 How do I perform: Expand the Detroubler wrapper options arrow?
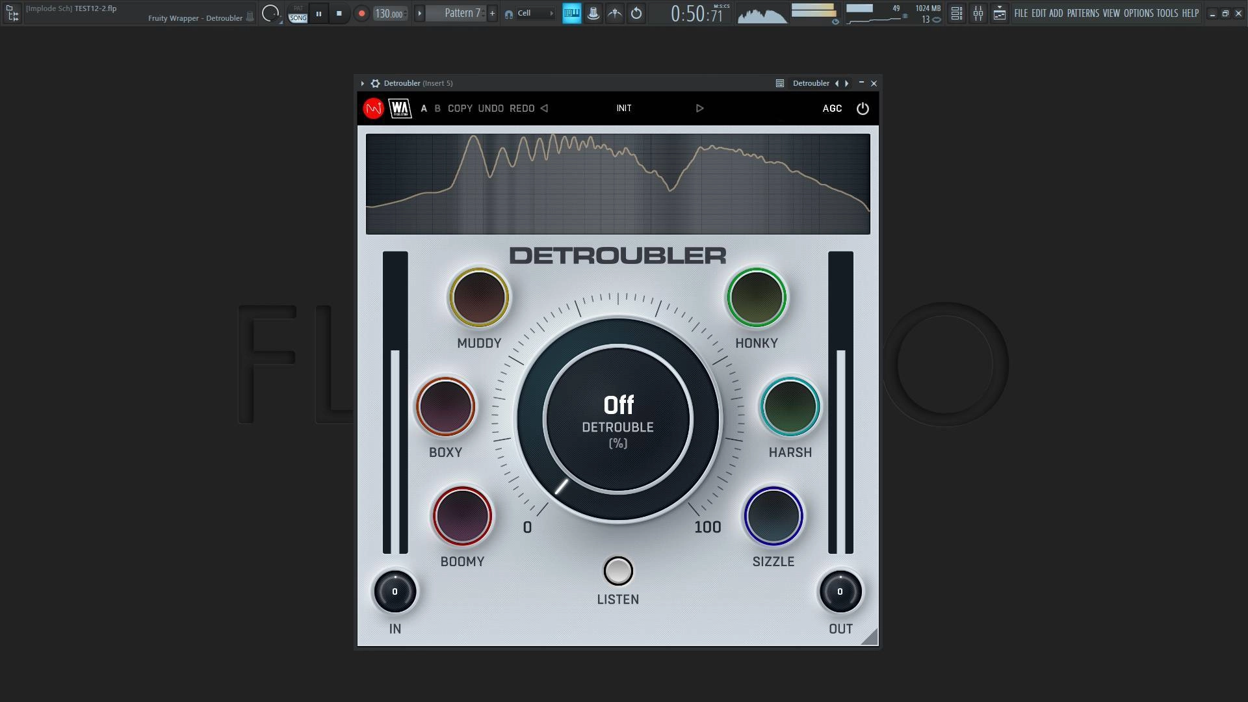coord(363,83)
